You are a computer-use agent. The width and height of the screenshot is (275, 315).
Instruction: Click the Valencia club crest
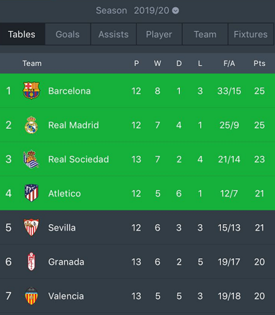pyautogui.click(x=31, y=296)
